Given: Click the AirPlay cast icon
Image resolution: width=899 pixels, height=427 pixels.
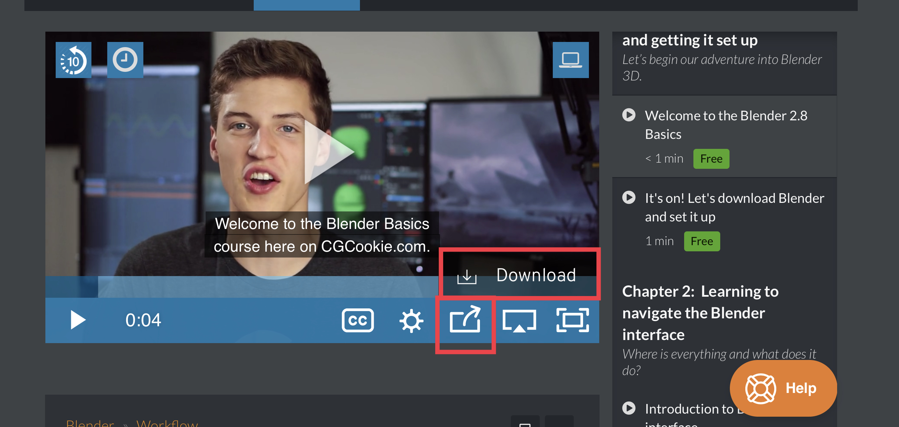Looking at the screenshot, I should [x=519, y=320].
